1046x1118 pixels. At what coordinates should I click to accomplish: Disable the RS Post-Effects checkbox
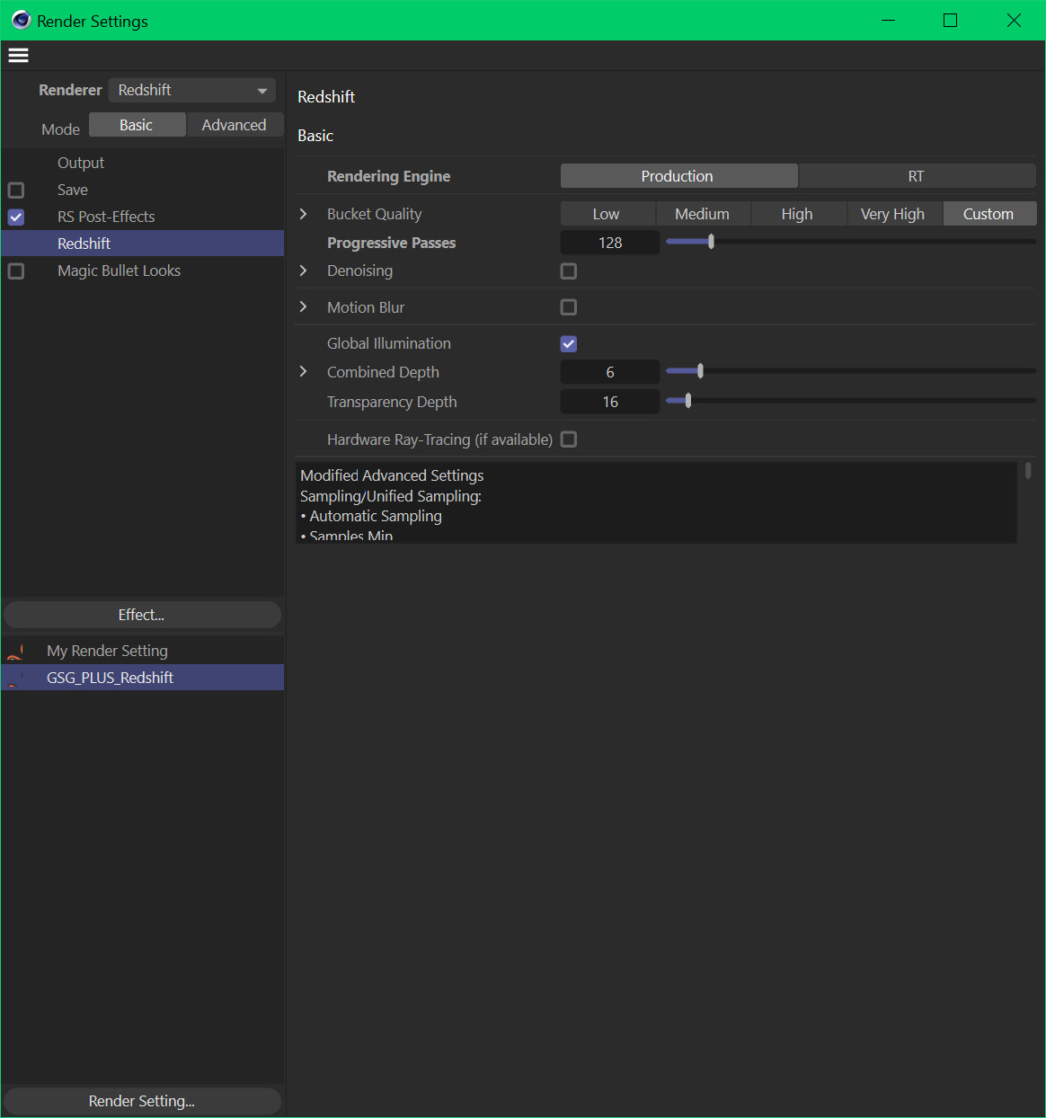[16, 217]
